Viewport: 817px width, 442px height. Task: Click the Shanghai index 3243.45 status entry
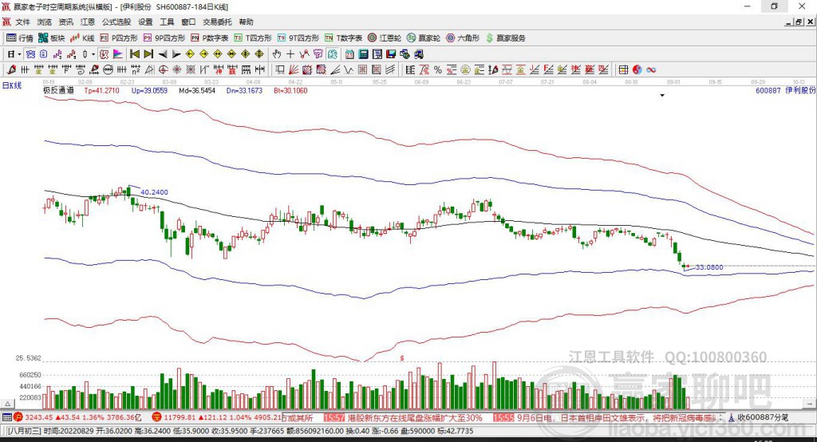click(77, 417)
